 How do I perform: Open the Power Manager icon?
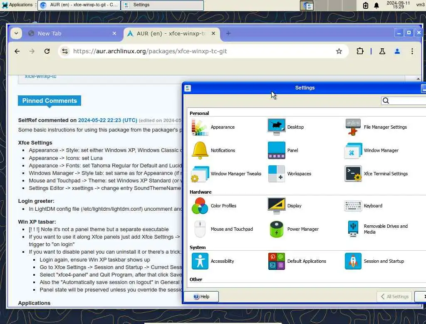(276, 229)
